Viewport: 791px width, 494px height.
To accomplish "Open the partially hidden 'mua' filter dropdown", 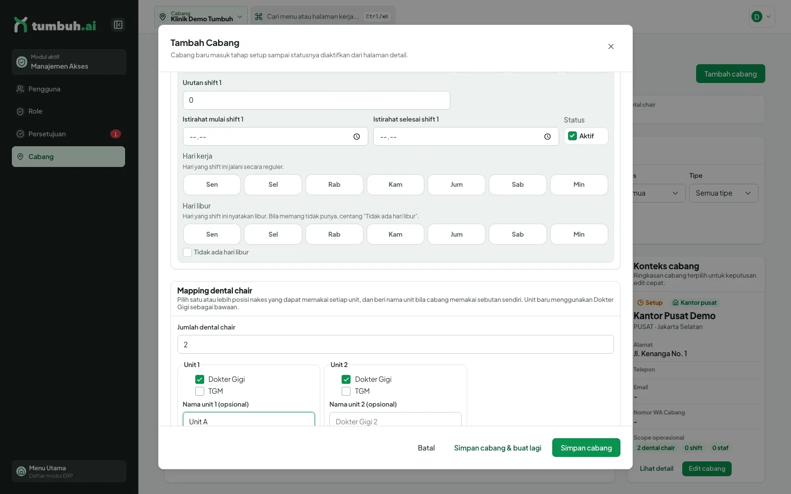I will coord(659,193).
